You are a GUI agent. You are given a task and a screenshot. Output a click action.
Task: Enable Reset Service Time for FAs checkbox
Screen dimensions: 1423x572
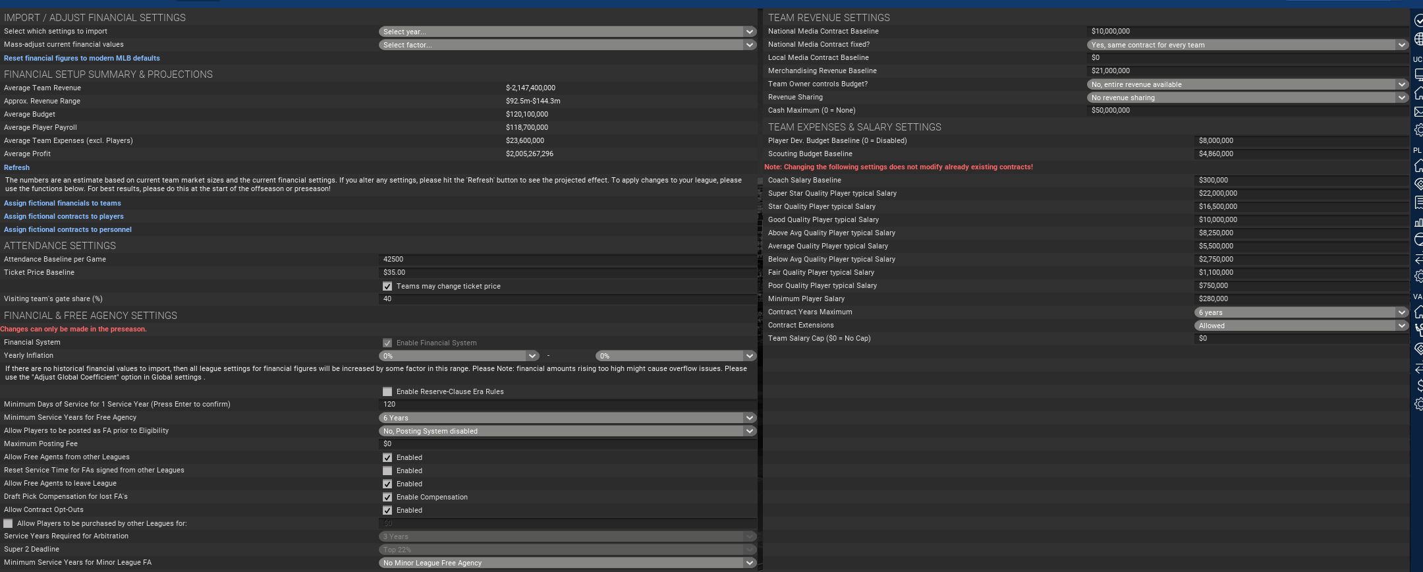click(387, 471)
